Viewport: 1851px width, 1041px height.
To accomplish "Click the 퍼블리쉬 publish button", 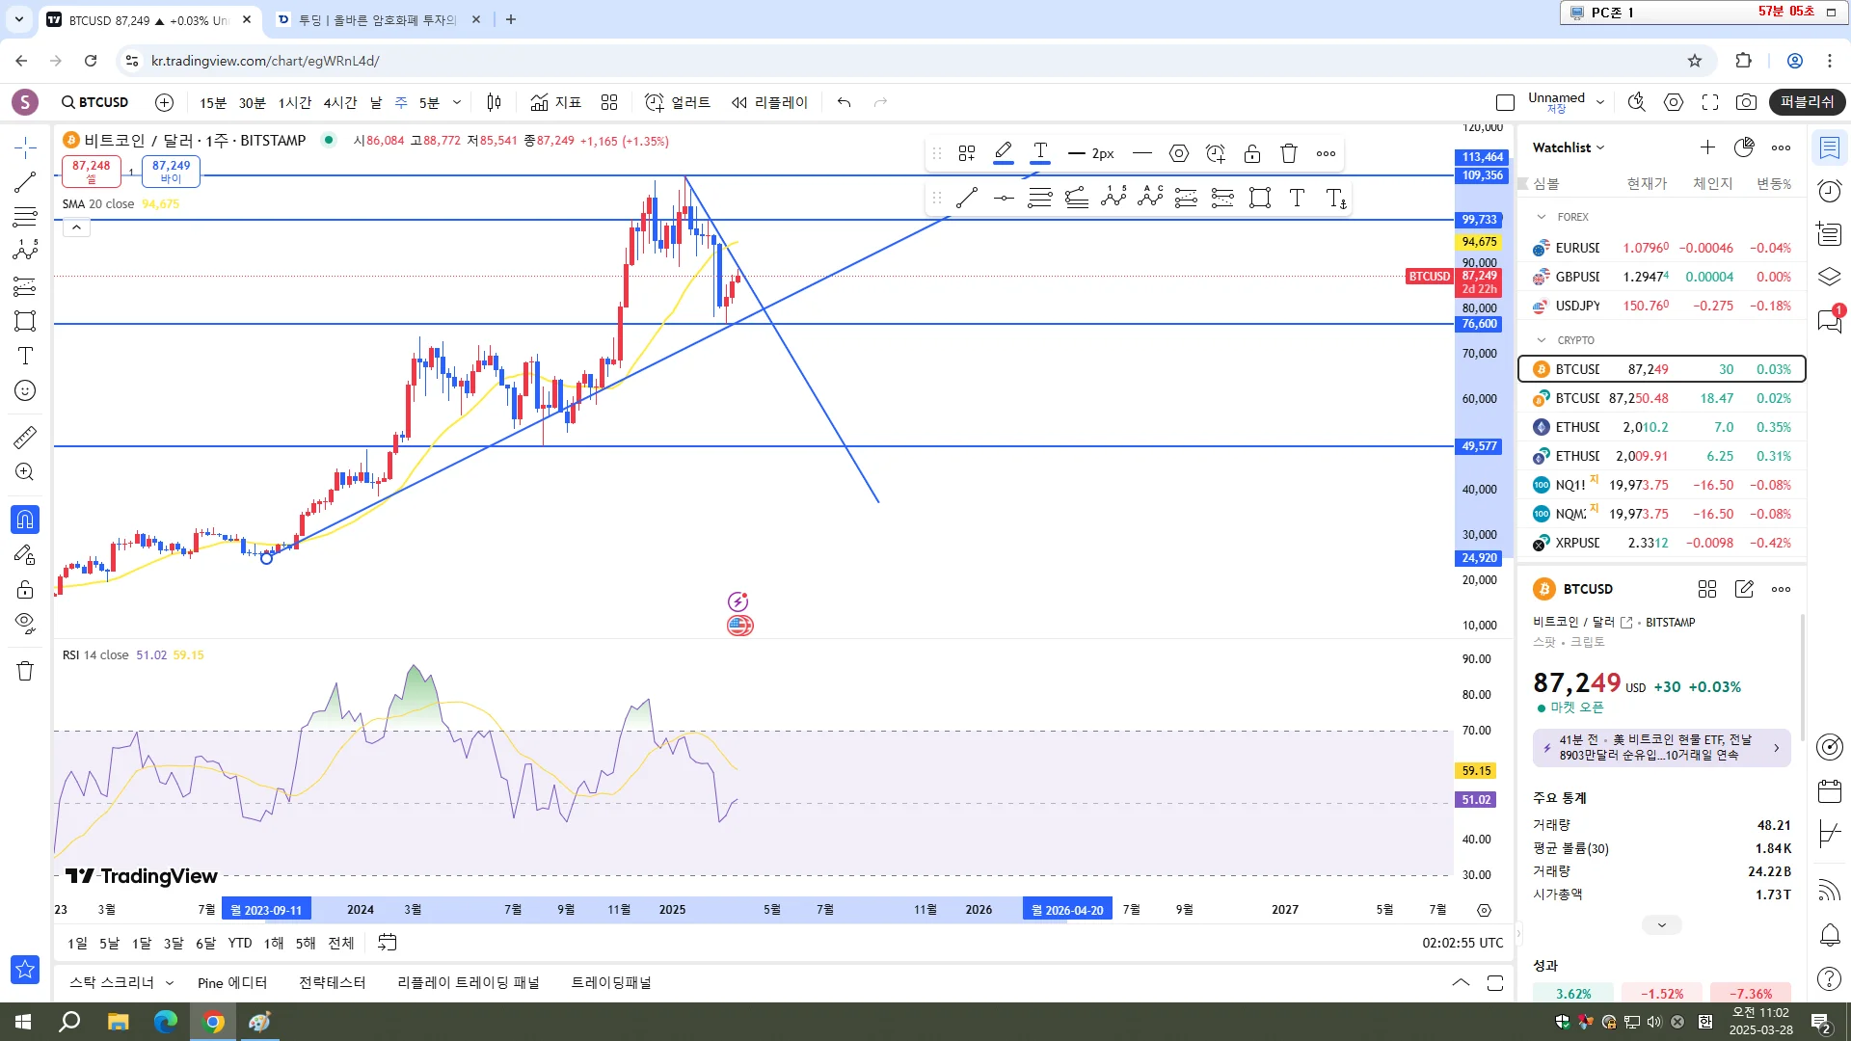I will click(x=1807, y=102).
